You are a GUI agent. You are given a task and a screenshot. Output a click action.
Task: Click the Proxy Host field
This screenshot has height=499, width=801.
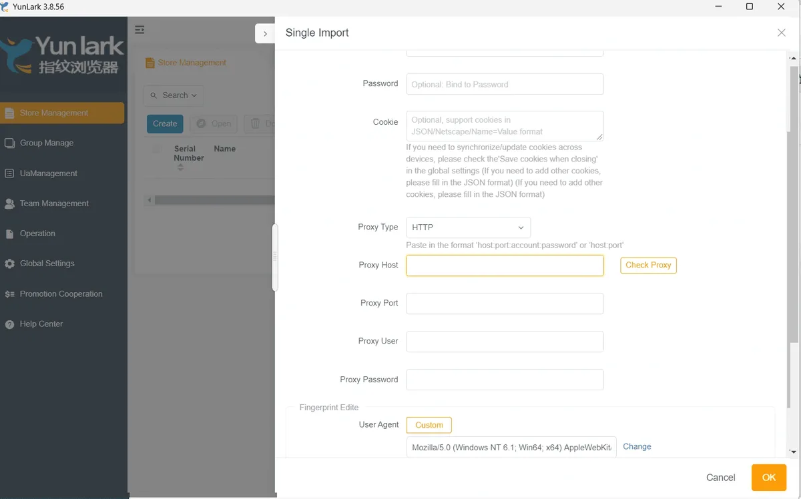tap(505, 266)
